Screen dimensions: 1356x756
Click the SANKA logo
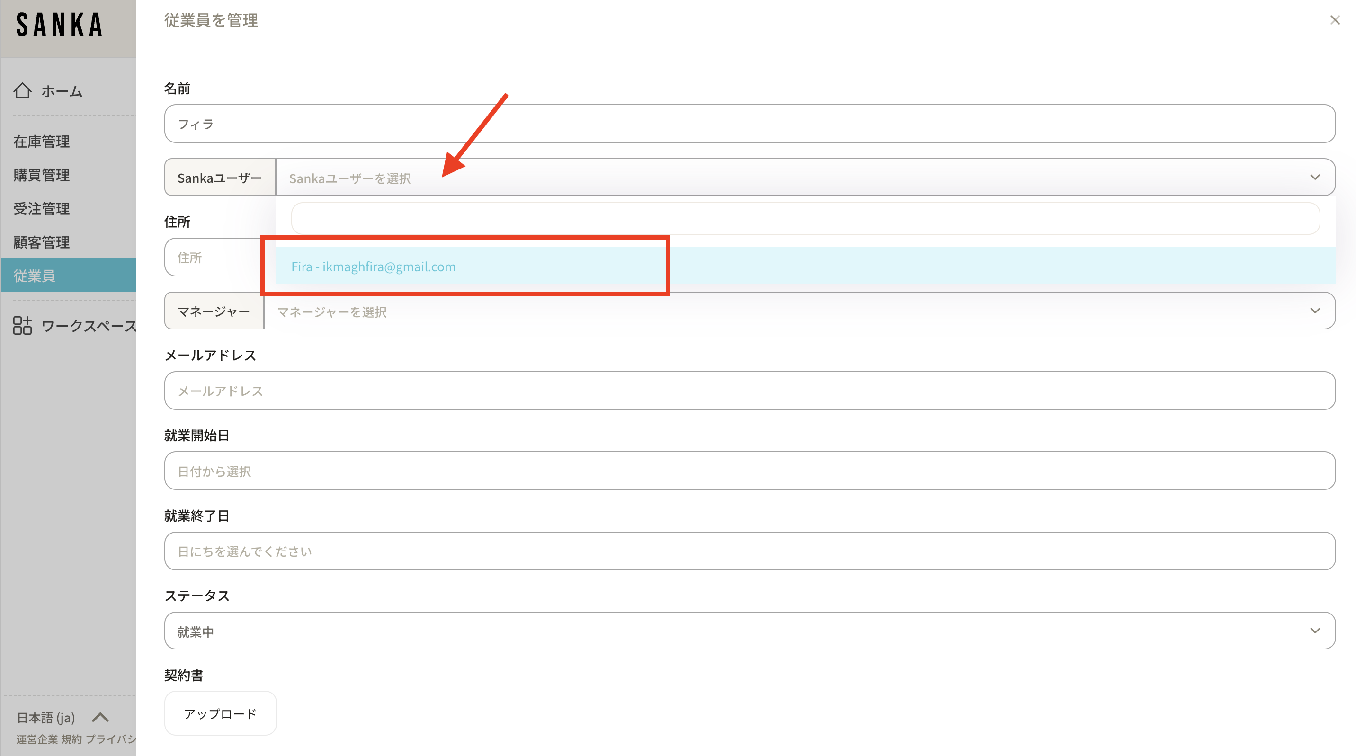click(x=59, y=25)
